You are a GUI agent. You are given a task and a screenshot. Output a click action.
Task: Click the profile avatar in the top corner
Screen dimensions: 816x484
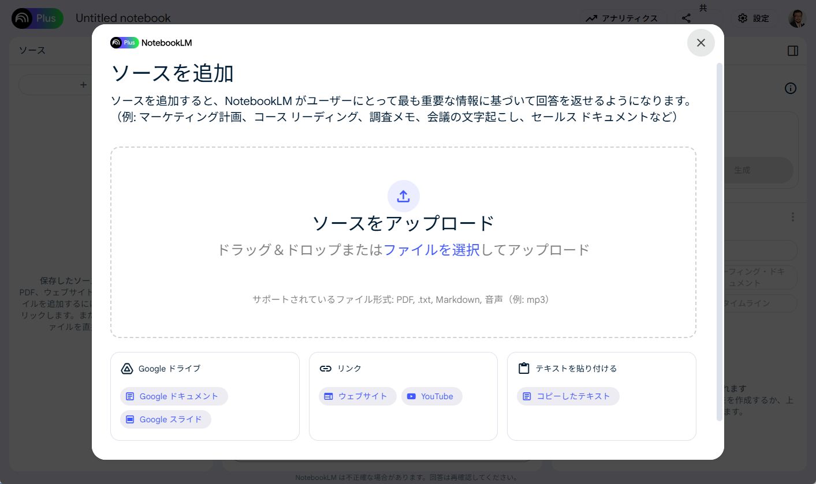click(x=798, y=18)
